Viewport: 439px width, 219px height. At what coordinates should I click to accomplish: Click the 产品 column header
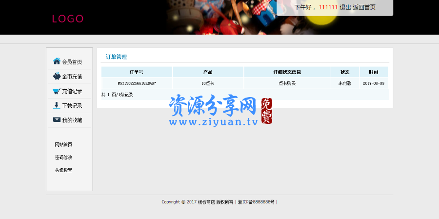coord(208,72)
